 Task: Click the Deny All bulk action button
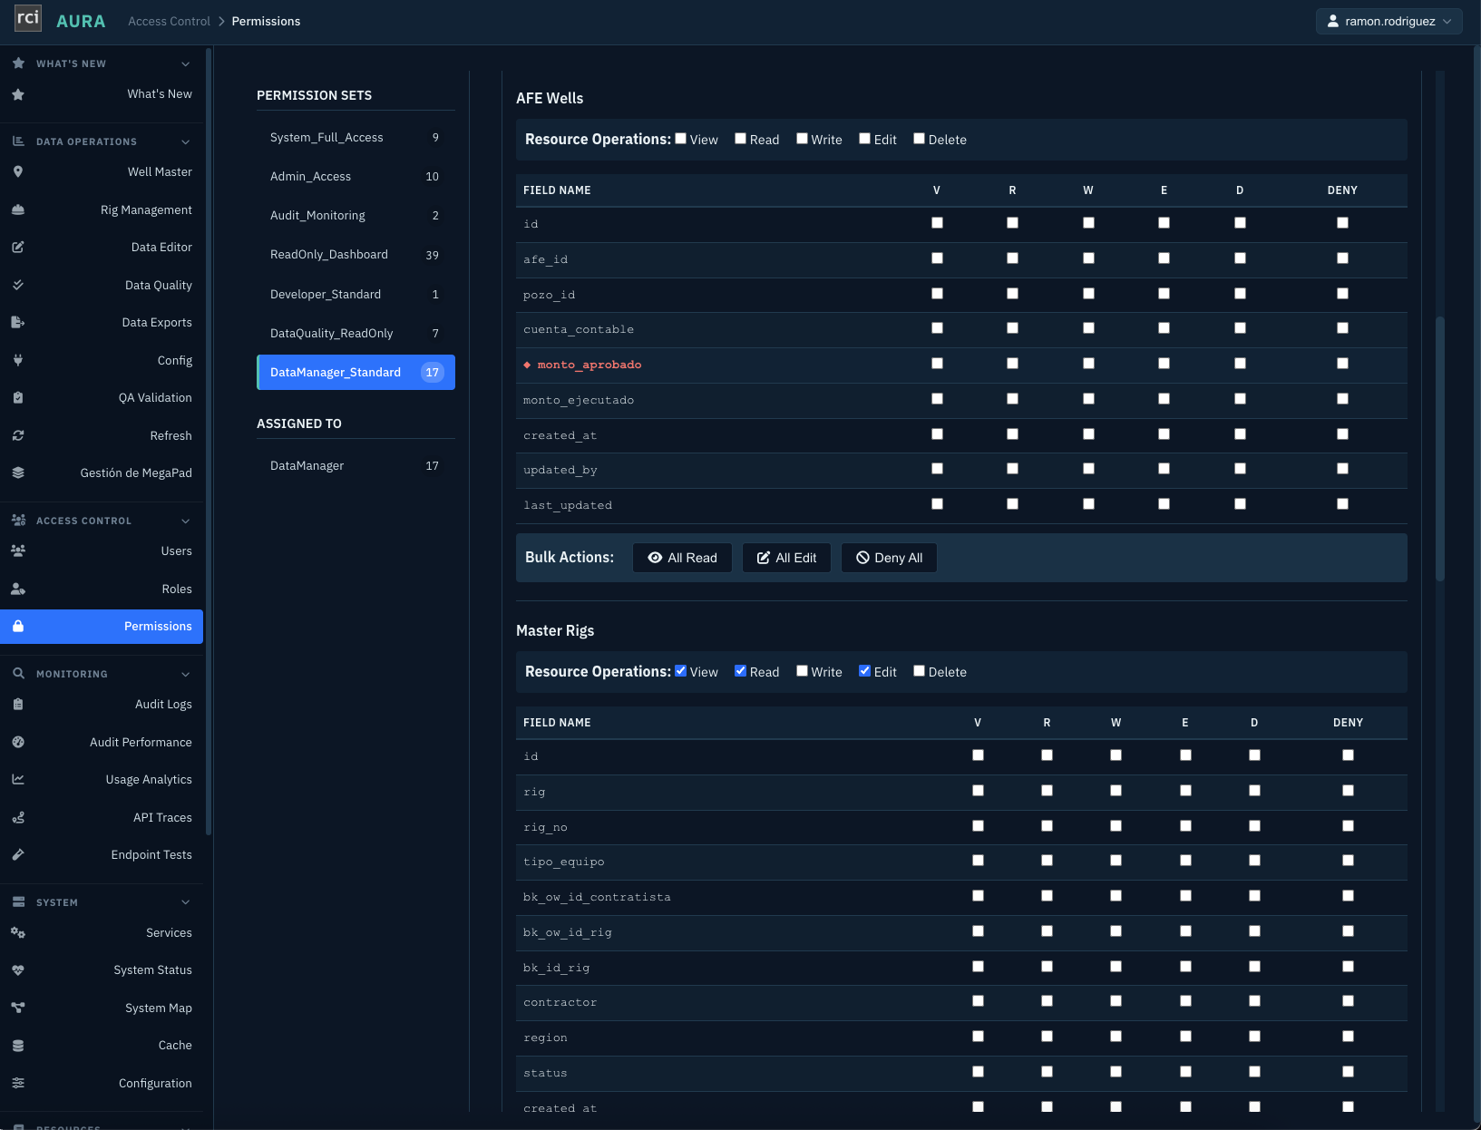click(889, 558)
